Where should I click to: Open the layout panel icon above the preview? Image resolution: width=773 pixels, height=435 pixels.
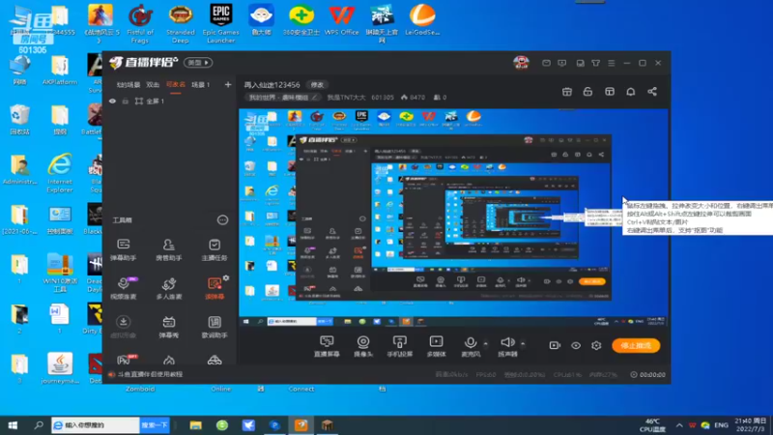click(x=610, y=92)
